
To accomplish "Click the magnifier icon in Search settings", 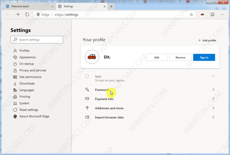I will 15,39.
